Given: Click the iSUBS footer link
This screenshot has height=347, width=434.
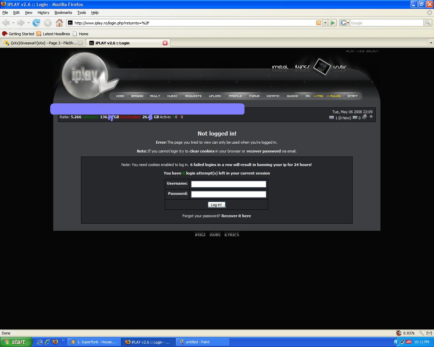Looking at the screenshot, I should pyautogui.click(x=215, y=235).
